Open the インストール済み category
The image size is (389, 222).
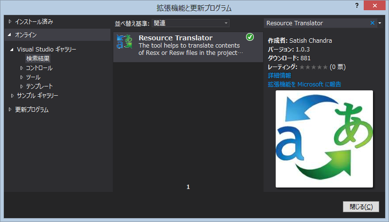34,21
